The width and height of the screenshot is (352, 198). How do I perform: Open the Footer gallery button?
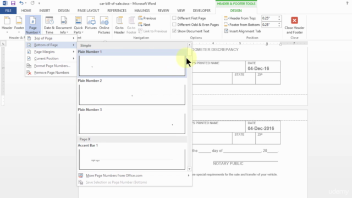pos(19,25)
